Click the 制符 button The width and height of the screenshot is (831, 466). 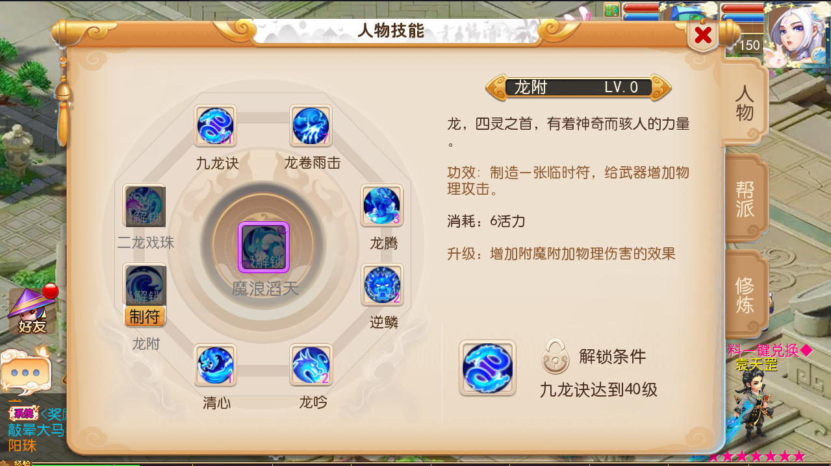(x=144, y=316)
